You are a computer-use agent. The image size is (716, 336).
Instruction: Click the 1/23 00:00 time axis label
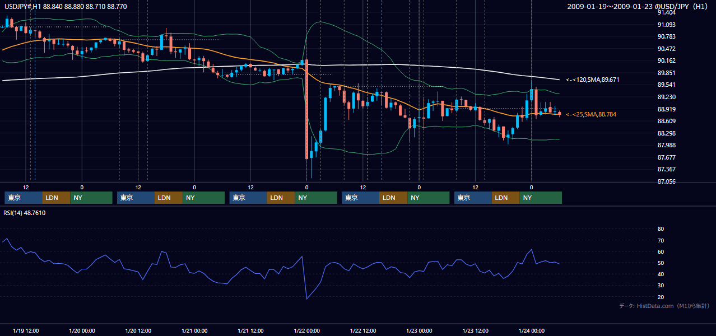[x=419, y=330]
